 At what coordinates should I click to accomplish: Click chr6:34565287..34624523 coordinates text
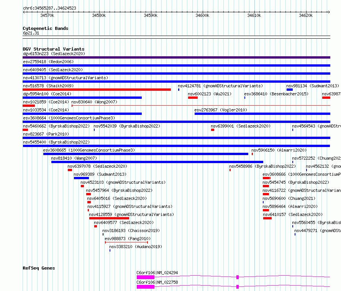click(49, 8)
